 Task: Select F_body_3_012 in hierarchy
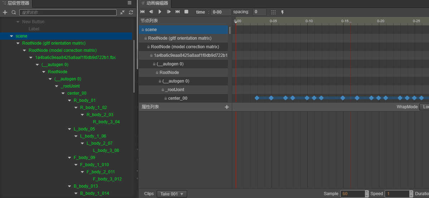(107, 179)
